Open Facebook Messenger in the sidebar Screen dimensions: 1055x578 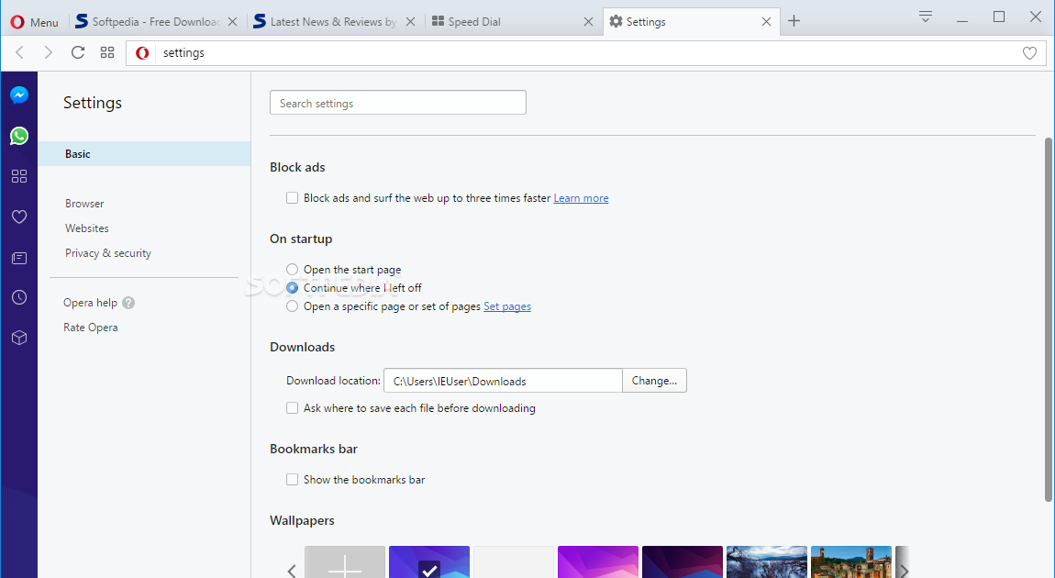pos(19,95)
